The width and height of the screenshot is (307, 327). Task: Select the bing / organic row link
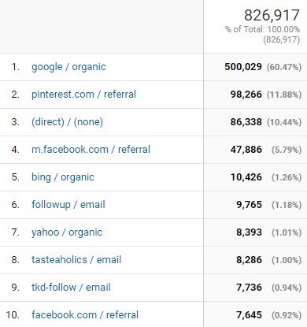tap(63, 177)
